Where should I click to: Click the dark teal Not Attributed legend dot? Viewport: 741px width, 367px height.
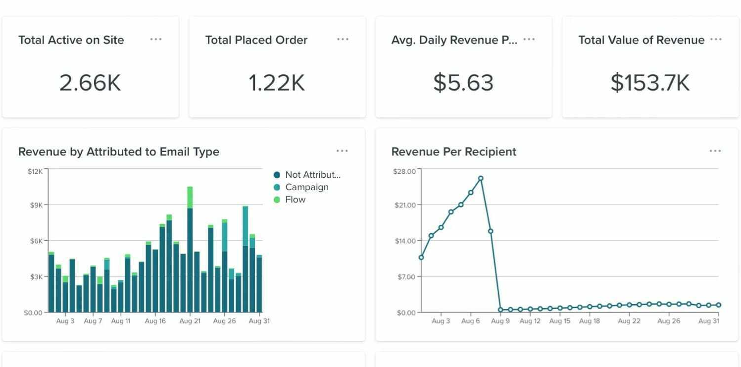pyautogui.click(x=277, y=175)
